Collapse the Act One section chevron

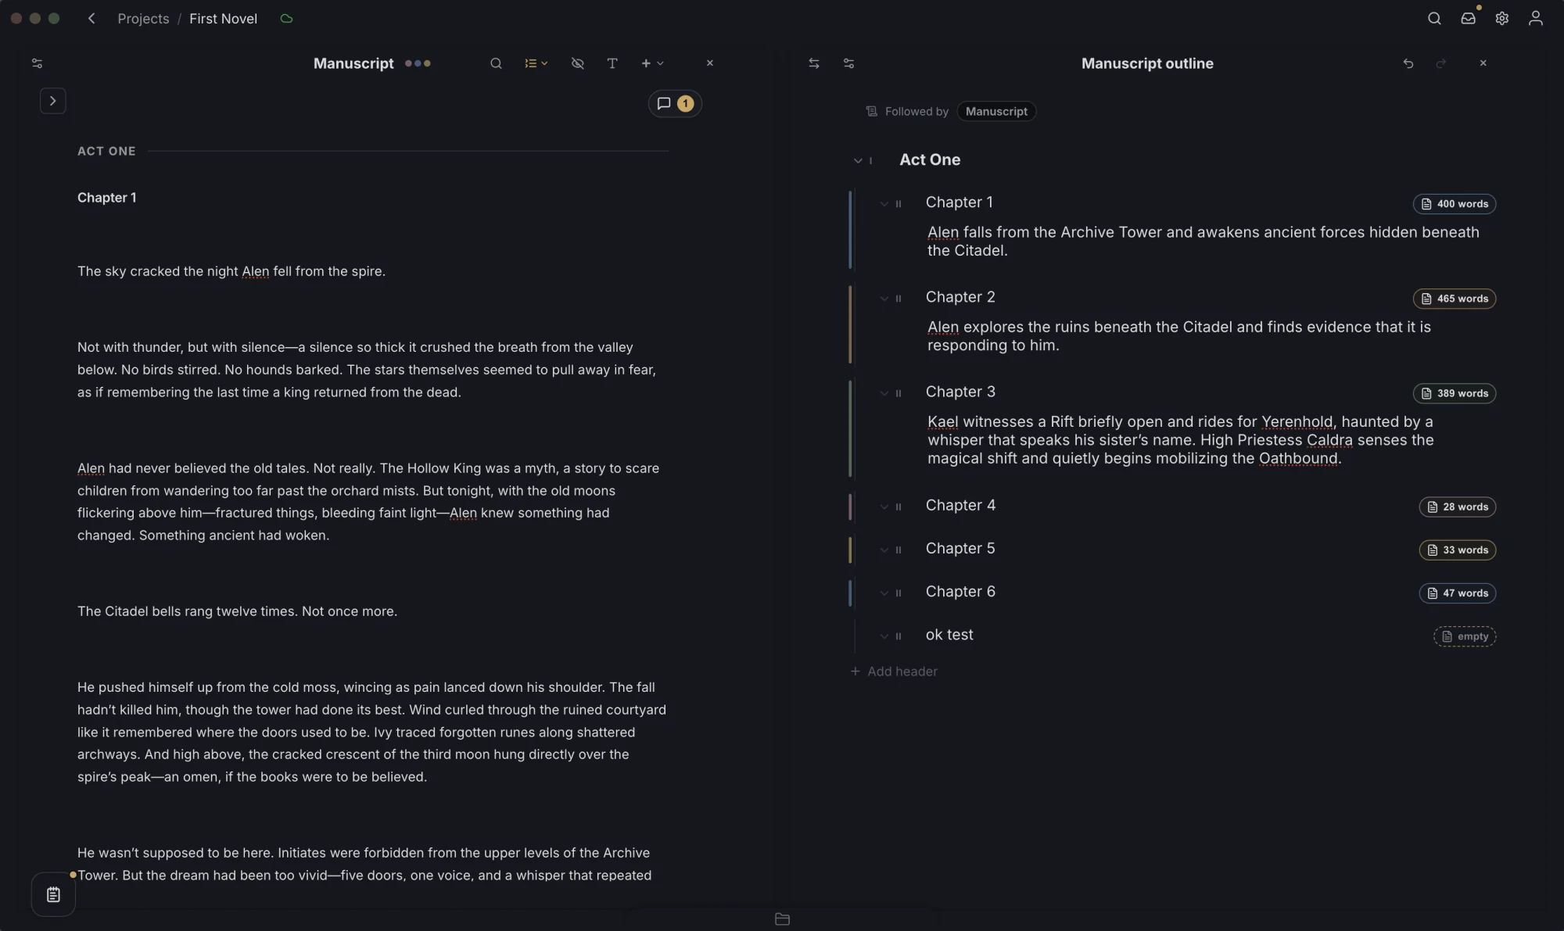[858, 160]
